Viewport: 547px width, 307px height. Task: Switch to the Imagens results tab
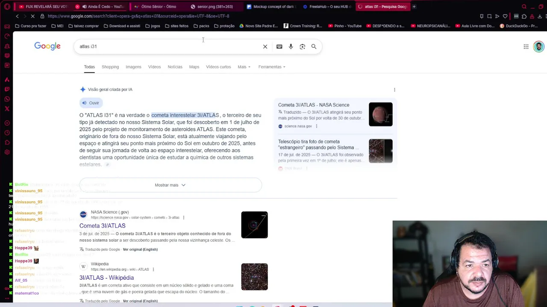pos(133,67)
